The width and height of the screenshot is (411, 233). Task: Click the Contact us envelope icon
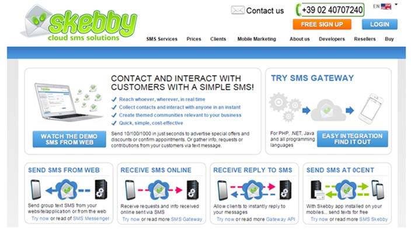coord(238,10)
